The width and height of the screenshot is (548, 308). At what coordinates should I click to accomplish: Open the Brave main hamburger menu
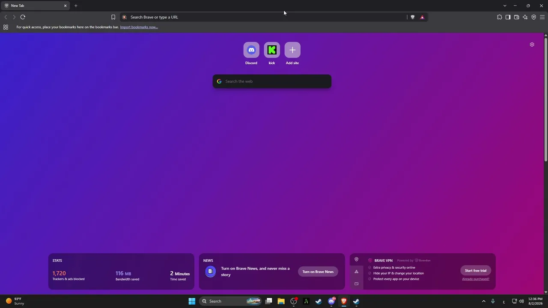click(x=542, y=17)
